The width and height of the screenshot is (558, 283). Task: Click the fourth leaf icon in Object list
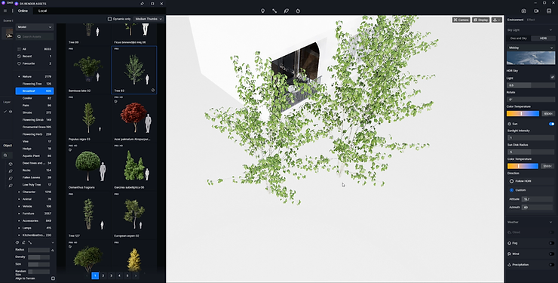[11, 186]
